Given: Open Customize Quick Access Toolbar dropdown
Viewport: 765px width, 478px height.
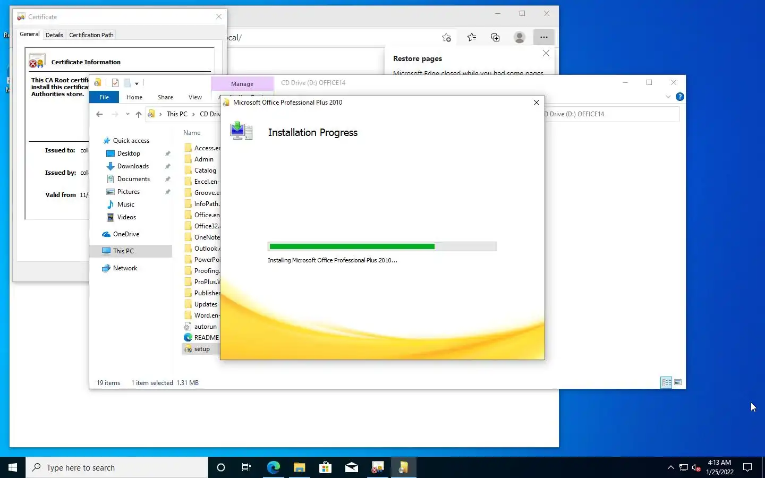Looking at the screenshot, I should [x=137, y=83].
